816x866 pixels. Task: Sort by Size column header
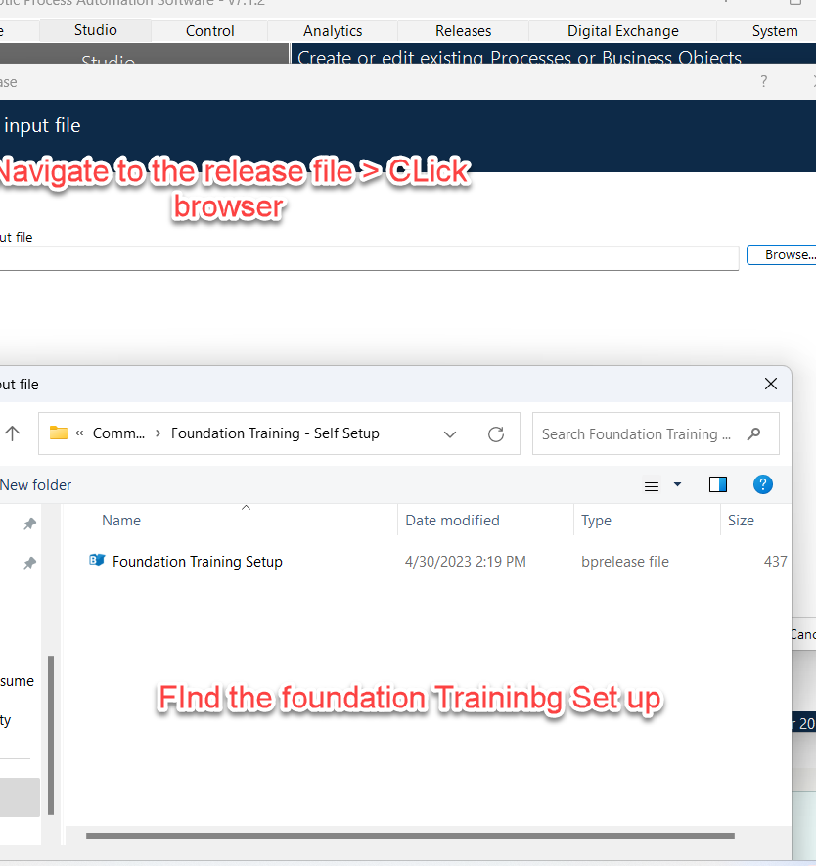741,521
